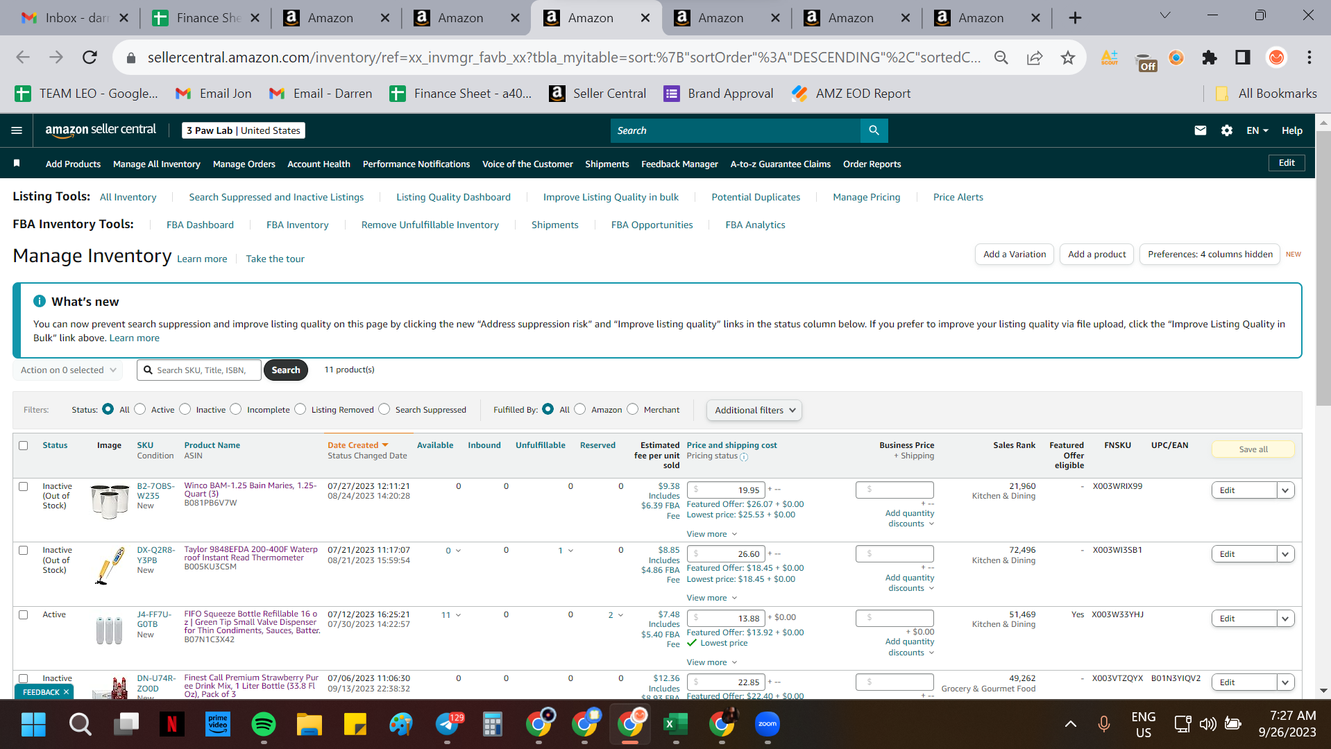Open the mail messages icon
Image resolution: width=1331 pixels, height=749 pixels.
coord(1200,130)
